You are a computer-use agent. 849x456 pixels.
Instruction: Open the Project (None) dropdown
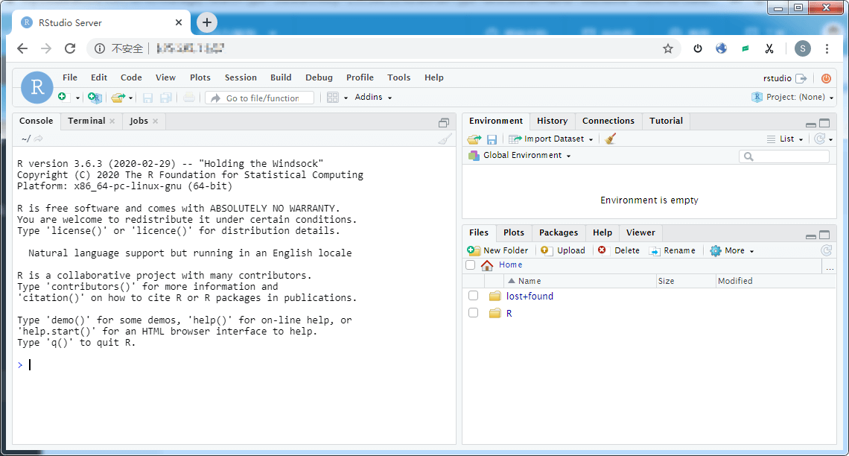pos(792,97)
